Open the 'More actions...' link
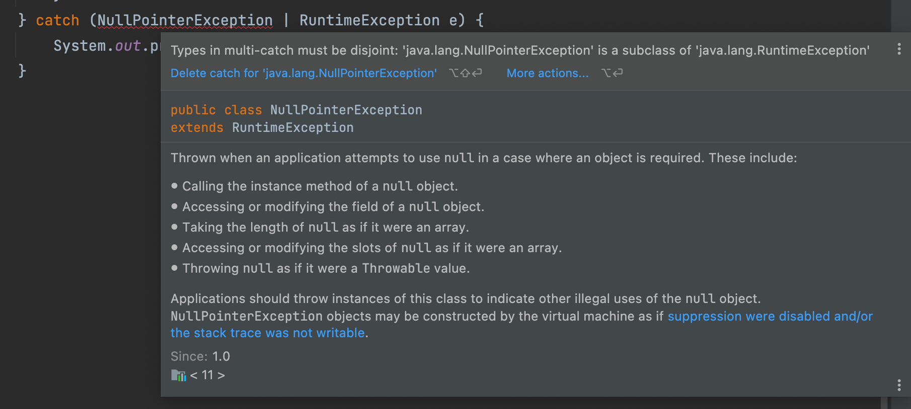The width and height of the screenshot is (911, 409). coord(547,73)
